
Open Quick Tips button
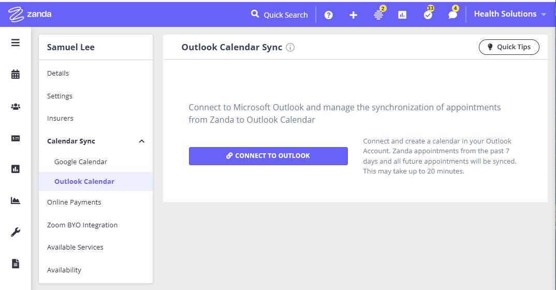(509, 47)
